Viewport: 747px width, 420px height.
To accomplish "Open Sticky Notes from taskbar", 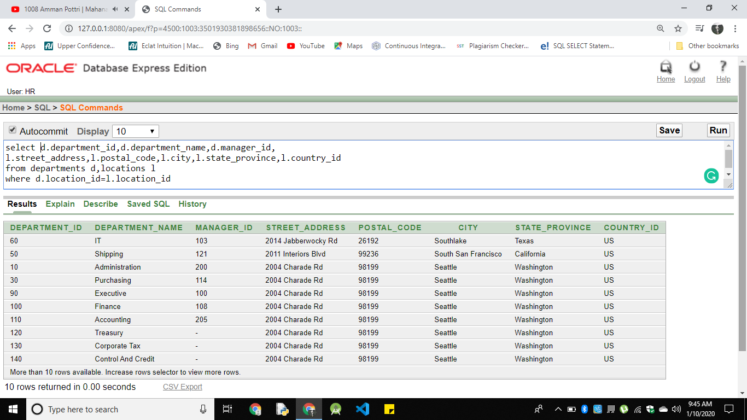I will point(389,409).
